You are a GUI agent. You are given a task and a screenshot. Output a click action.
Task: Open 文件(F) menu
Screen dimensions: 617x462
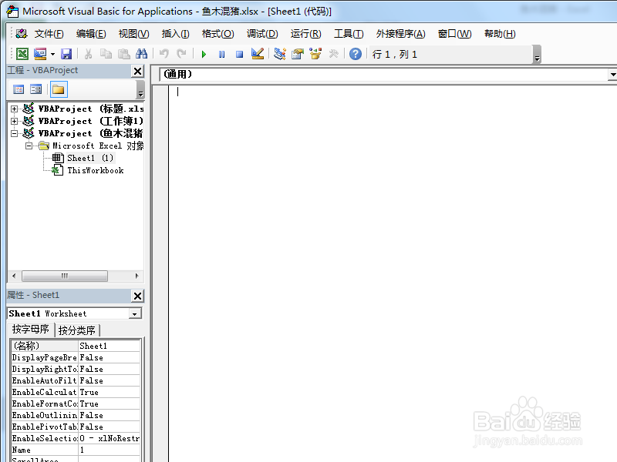[x=49, y=34]
